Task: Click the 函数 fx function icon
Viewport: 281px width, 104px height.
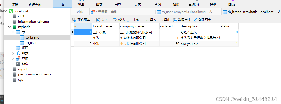Action: click(18, 53)
